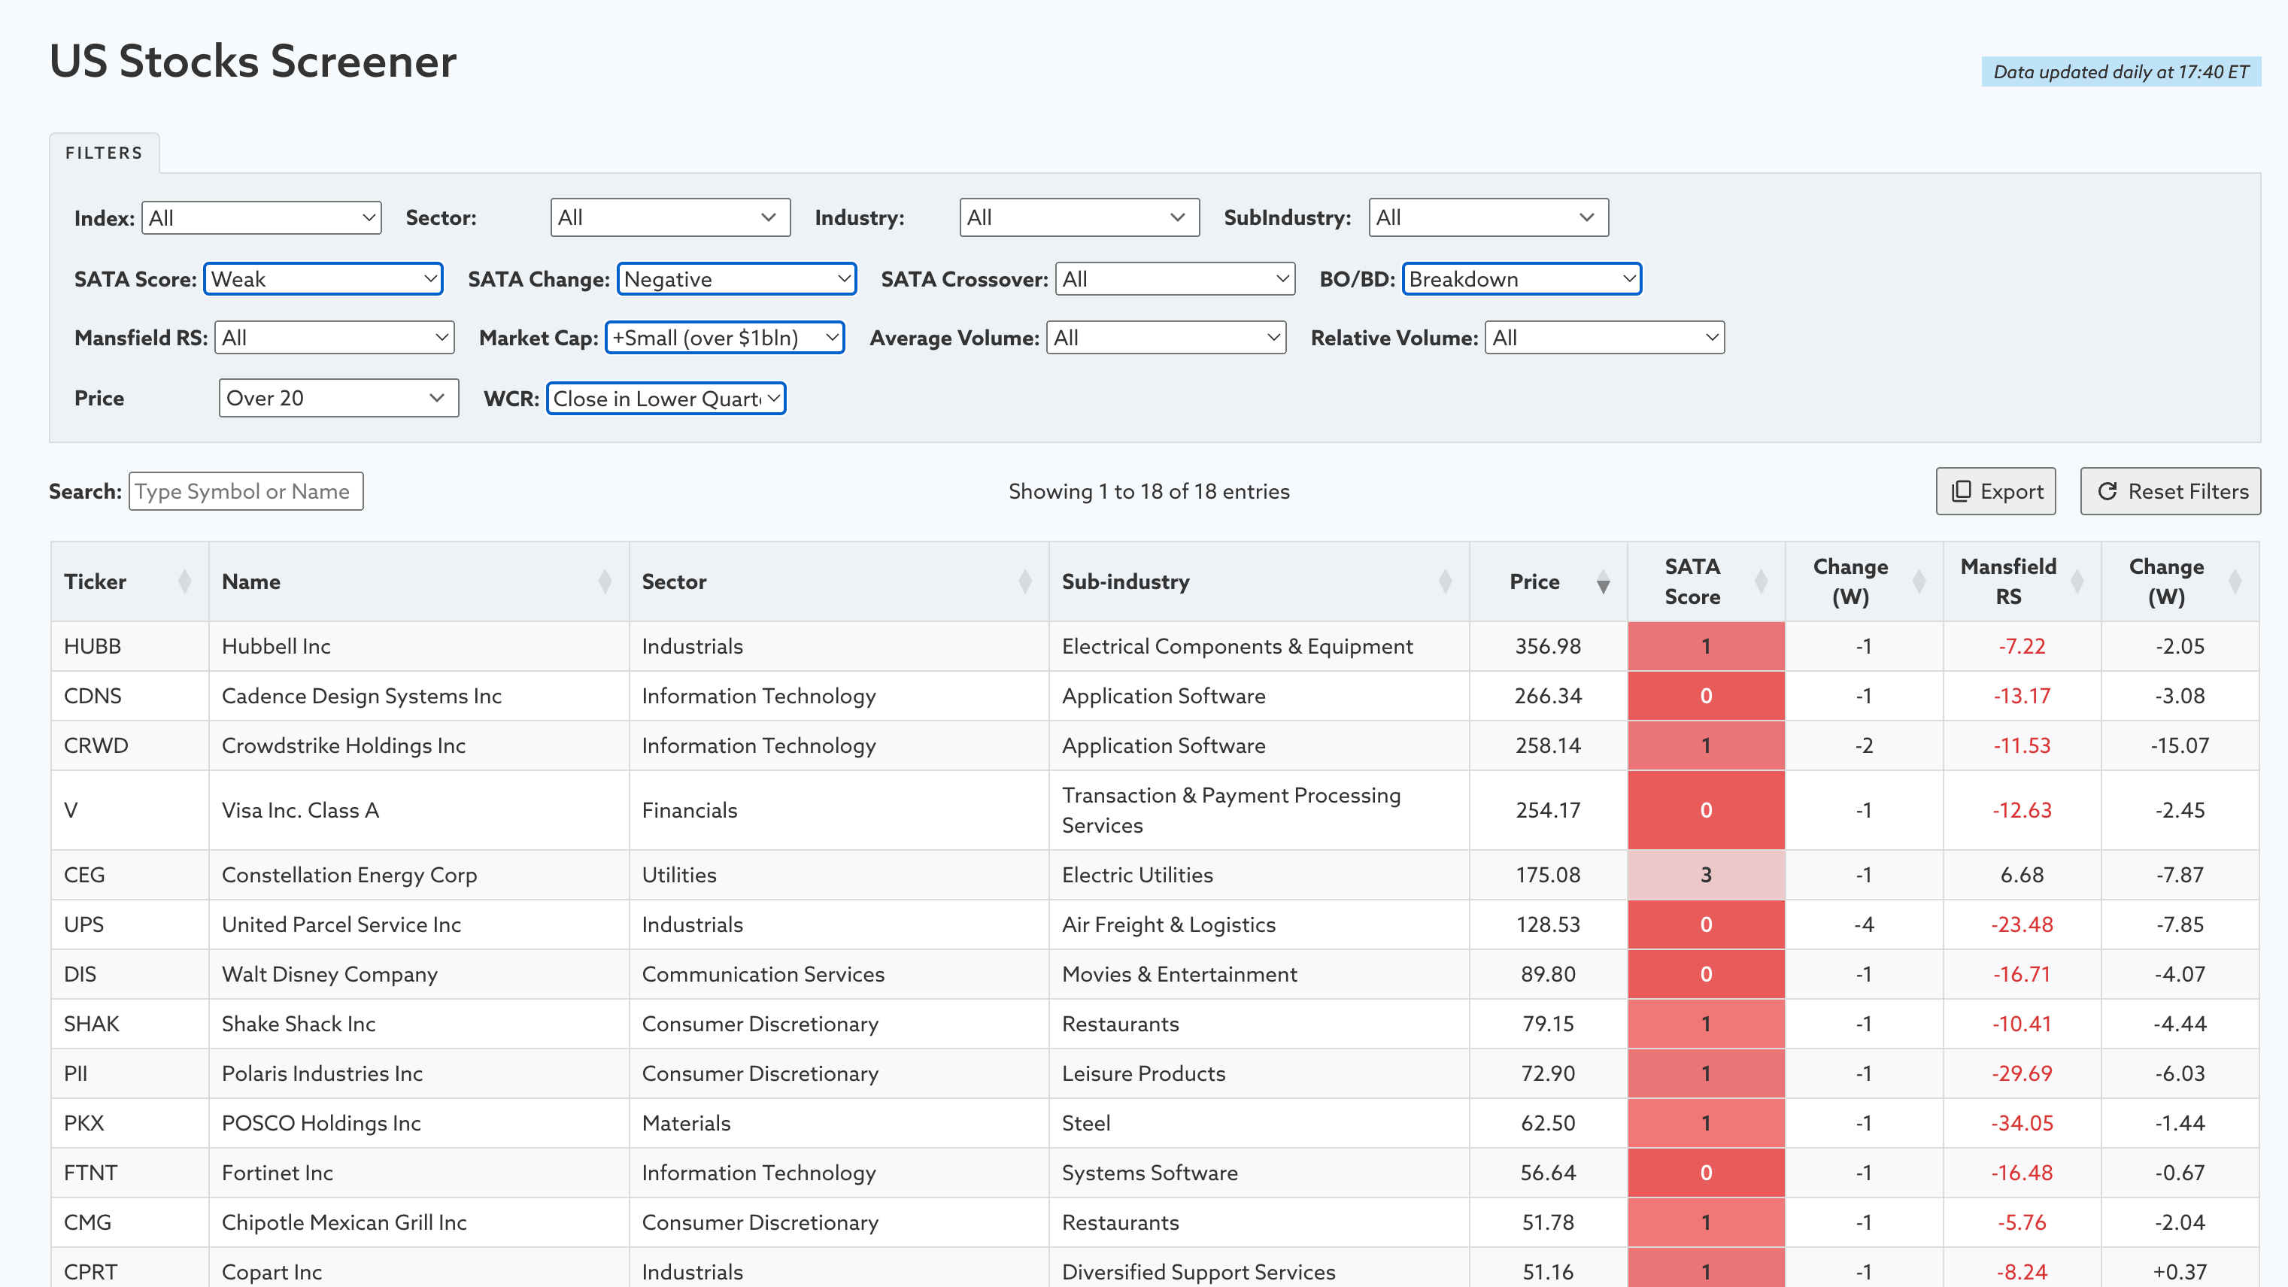The image size is (2288, 1287).
Task: Expand the BO/BD Breakdown dropdown
Action: 1521,279
